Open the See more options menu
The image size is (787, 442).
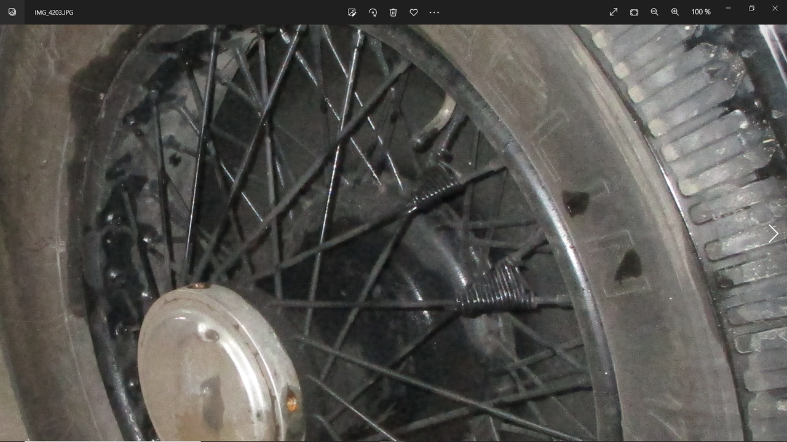(x=434, y=12)
